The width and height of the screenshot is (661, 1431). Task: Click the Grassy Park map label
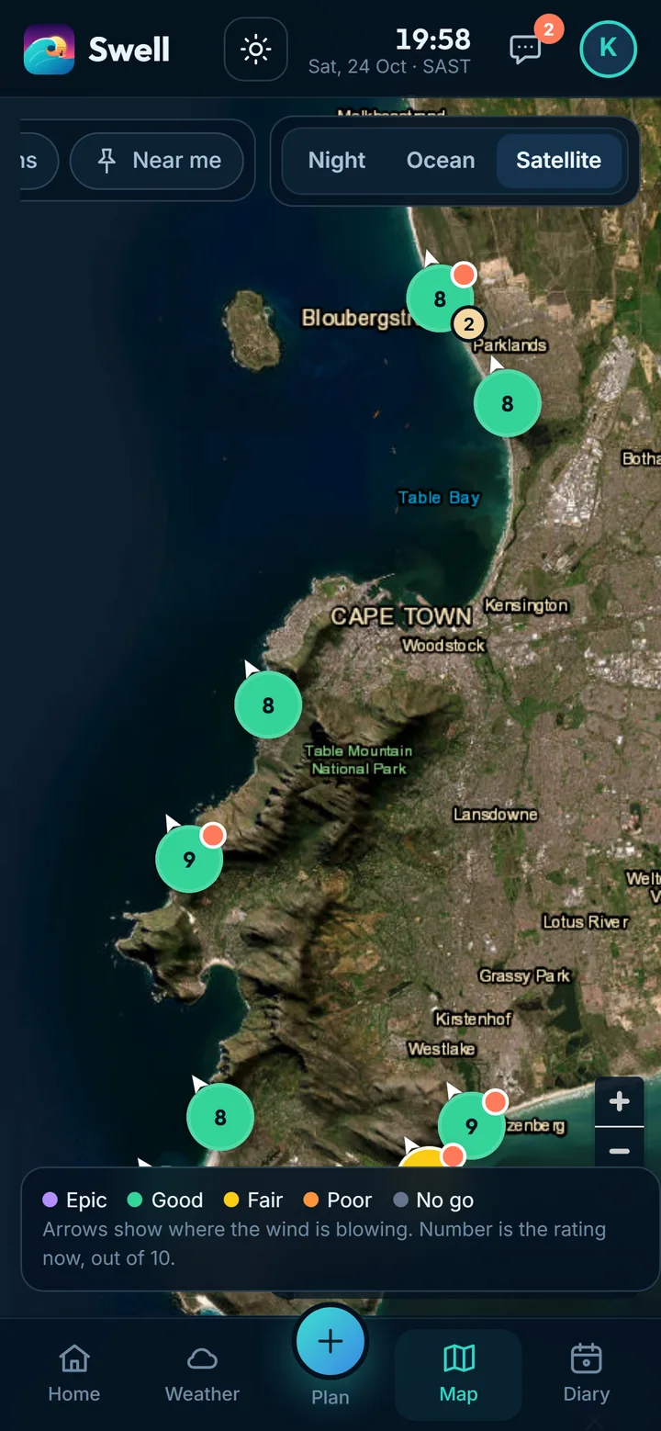[x=524, y=975]
